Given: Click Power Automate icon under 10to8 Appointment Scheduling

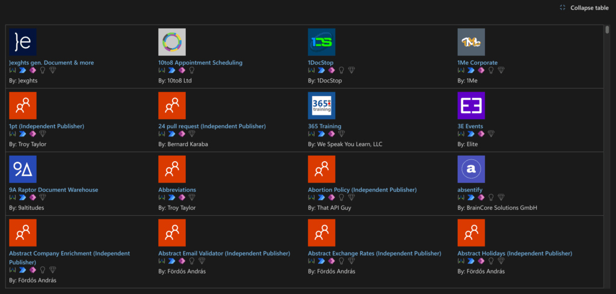Looking at the screenshot, I should click(172, 70).
